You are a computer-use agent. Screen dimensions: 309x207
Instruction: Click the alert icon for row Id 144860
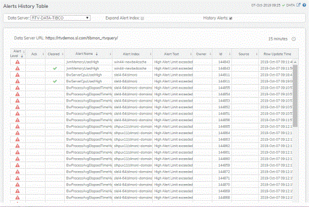coord(17,159)
